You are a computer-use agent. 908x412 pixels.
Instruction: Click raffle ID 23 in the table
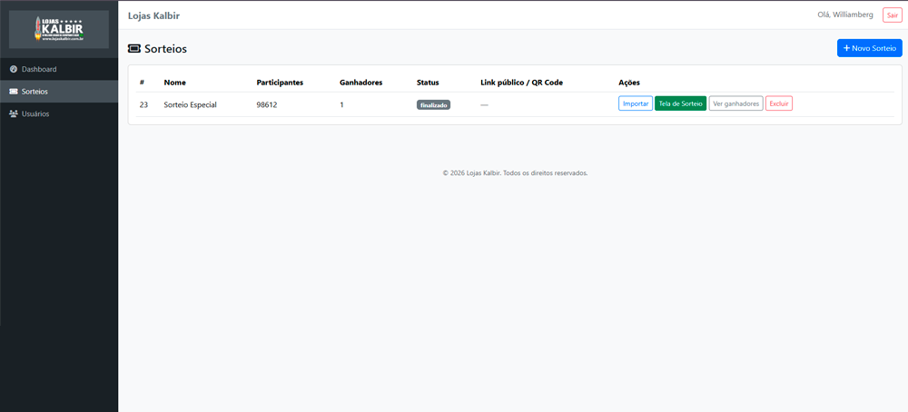click(x=143, y=104)
